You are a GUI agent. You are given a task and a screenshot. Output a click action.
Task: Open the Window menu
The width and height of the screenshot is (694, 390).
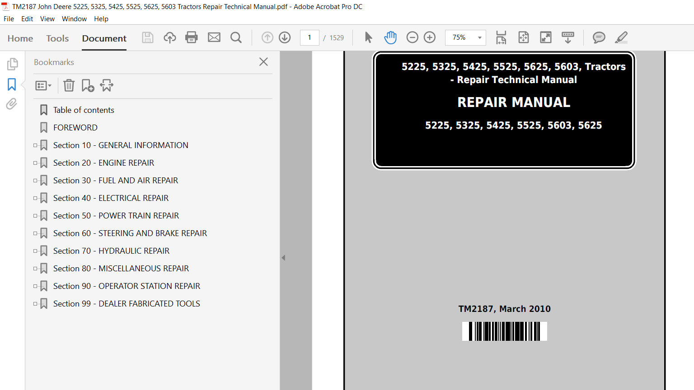(x=74, y=19)
